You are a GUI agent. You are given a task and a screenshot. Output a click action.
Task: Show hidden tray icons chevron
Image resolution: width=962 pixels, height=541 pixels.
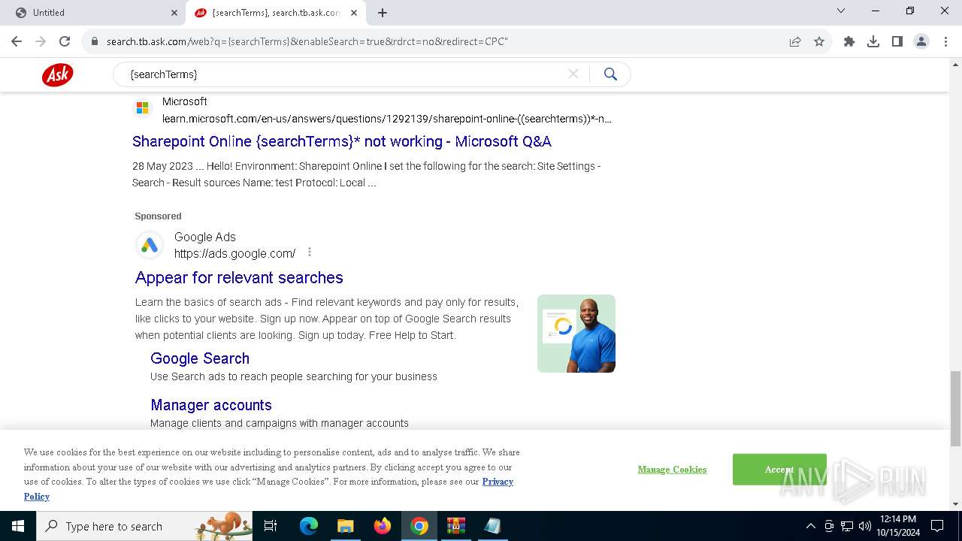click(x=810, y=526)
